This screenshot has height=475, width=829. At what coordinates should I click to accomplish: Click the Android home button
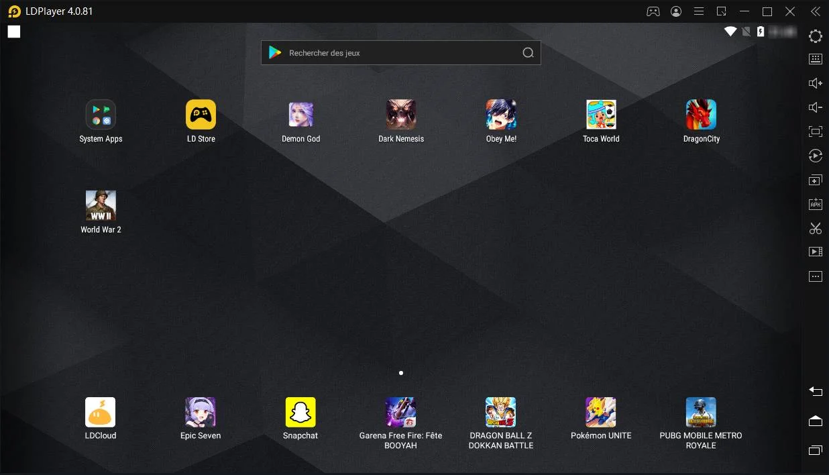816,421
